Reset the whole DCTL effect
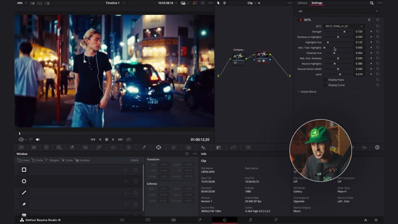398x224 pixels. pyautogui.click(x=377, y=20)
